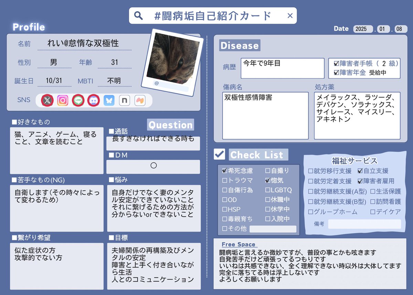
Task: Click the MBTI field showing 不明
Action: pos(115,81)
